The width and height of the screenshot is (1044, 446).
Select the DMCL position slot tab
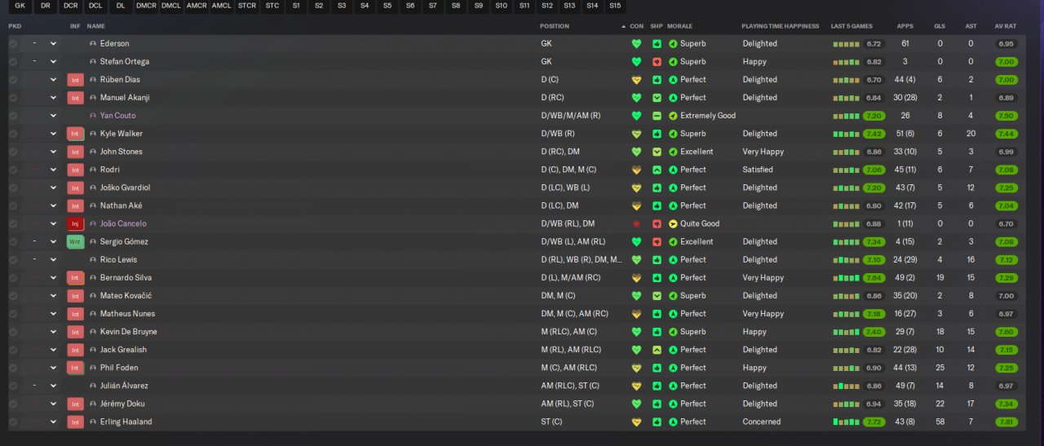tap(171, 6)
